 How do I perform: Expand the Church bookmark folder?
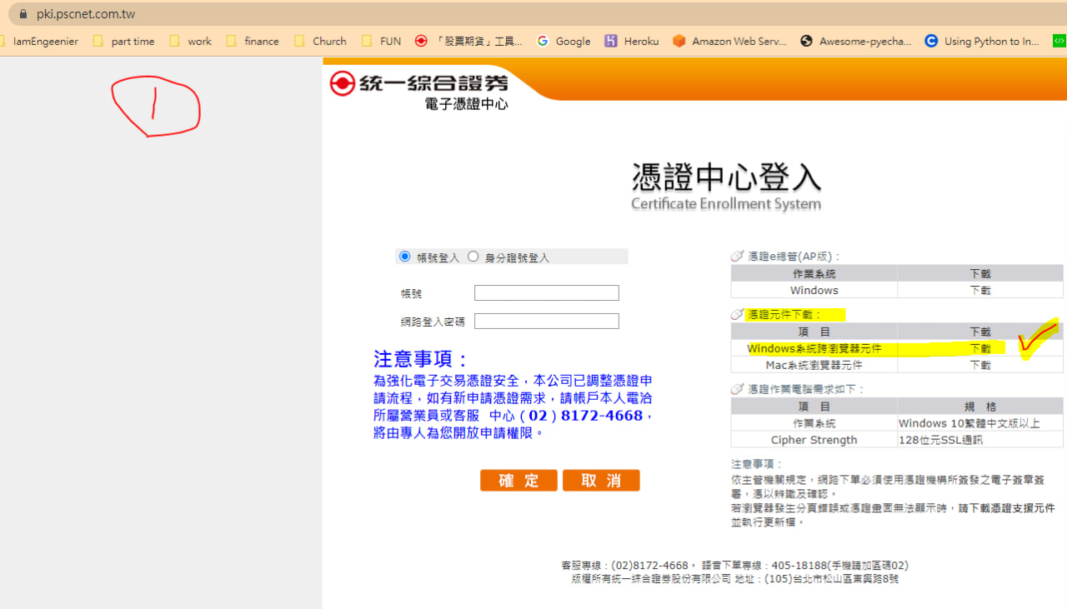(x=320, y=41)
